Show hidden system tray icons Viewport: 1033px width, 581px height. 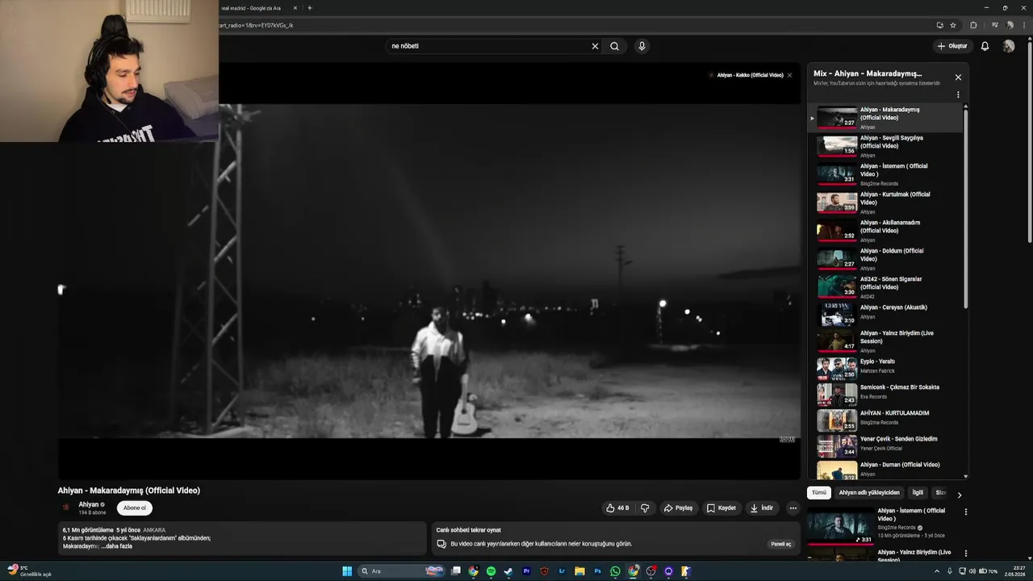pos(937,571)
